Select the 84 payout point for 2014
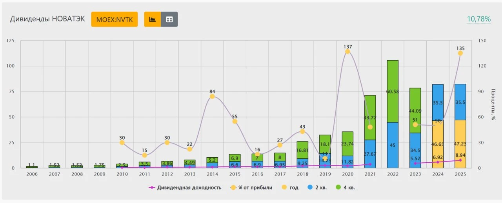The width and height of the screenshot is (502, 203). (x=212, y=96)
